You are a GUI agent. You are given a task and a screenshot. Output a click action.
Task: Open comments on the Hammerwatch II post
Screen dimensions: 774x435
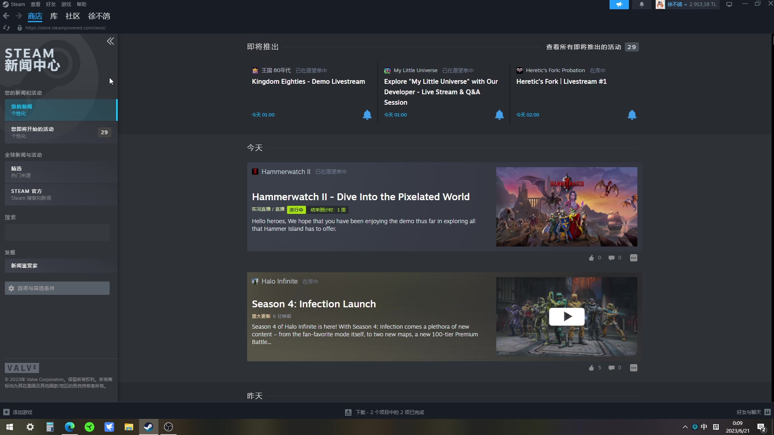click(611, 258)
